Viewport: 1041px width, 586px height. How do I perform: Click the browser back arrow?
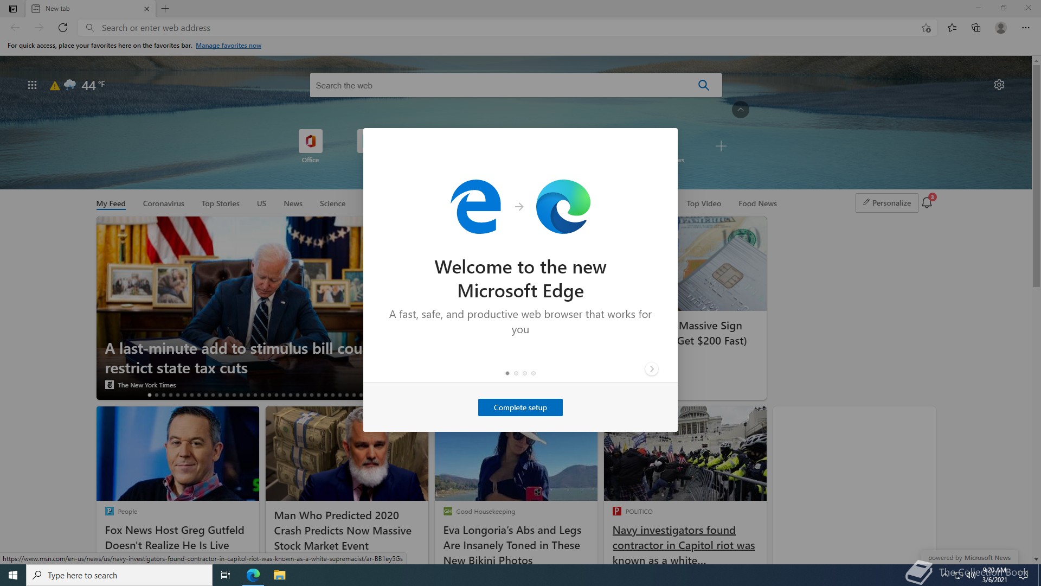[15, 28]
